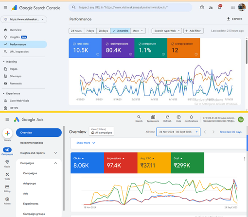This screenshot has width=248, height=217.
Task: Click the Google Ads logo
Action: 29,119
